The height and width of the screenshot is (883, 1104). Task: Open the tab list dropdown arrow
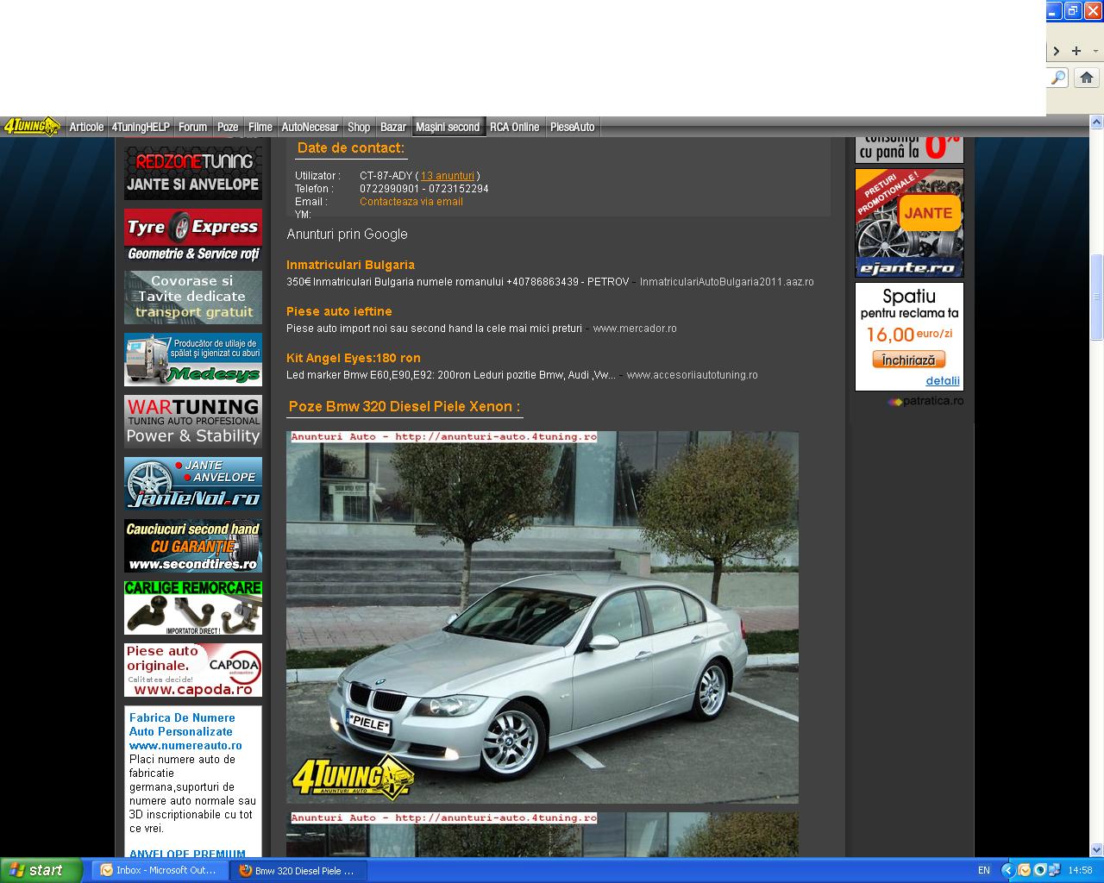[1095, 51]
